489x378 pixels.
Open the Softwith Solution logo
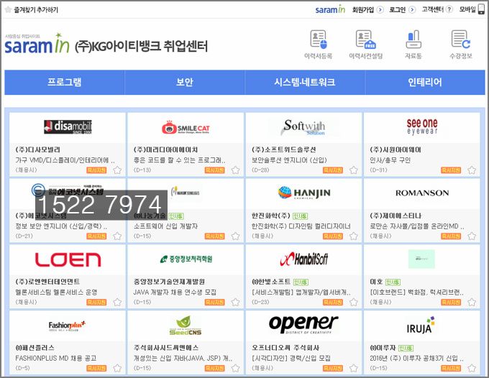pyautogui.click(x=303, y=127)
